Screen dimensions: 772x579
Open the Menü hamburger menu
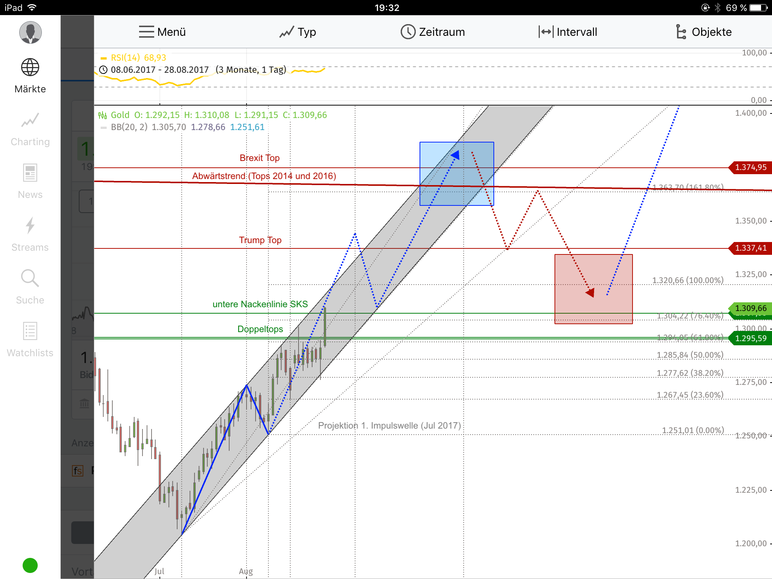tap(162, 32)
